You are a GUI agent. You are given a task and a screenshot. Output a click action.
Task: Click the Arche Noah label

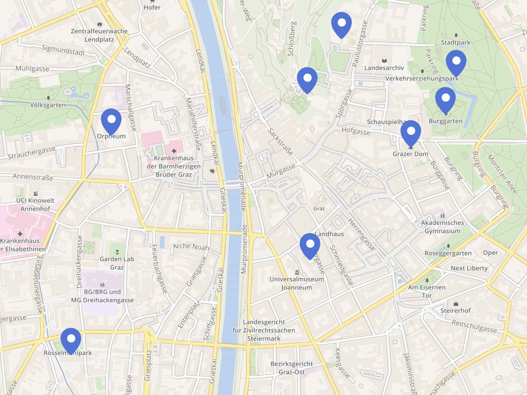coord(191,246)
